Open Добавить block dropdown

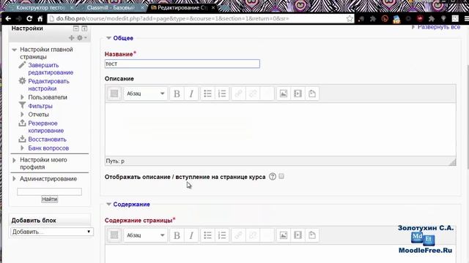pos(52,232)
